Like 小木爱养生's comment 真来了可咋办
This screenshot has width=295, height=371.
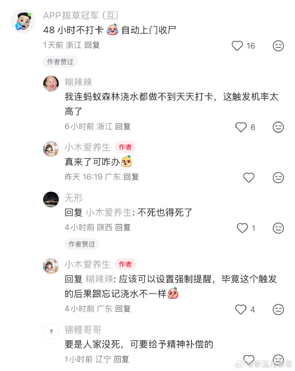[248, 177]
